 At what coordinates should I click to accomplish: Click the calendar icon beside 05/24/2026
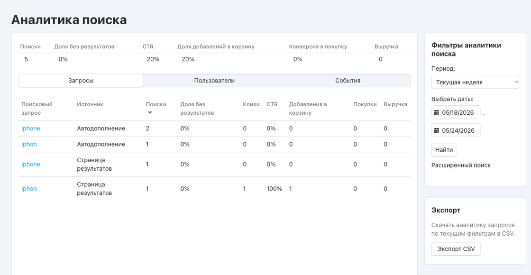tap(437, 130)
